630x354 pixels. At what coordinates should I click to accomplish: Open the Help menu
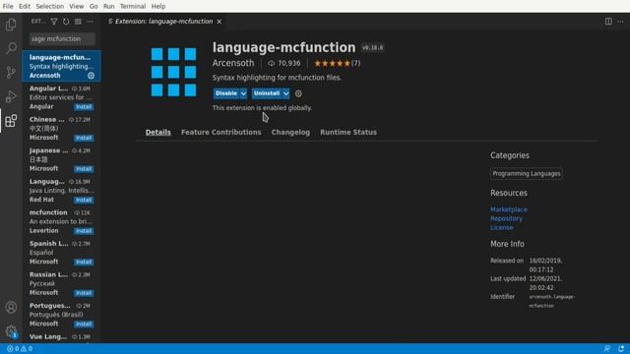(158, 7)
